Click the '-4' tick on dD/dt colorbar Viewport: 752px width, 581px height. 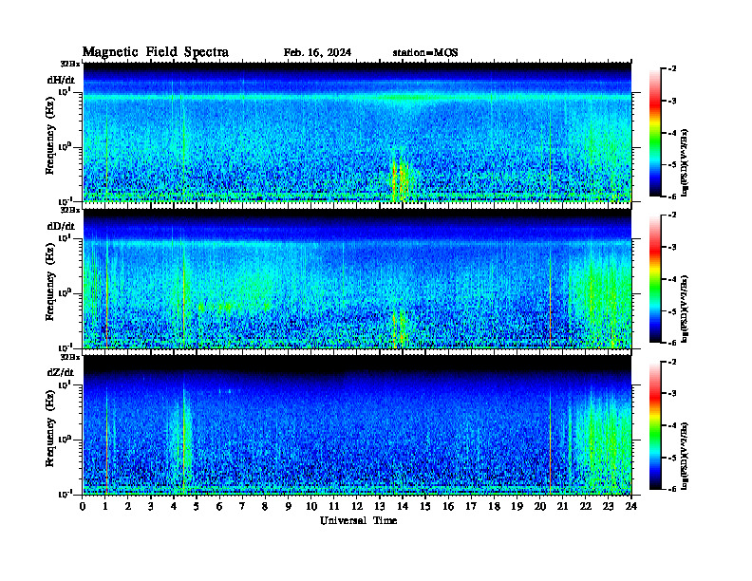[672, 279]
